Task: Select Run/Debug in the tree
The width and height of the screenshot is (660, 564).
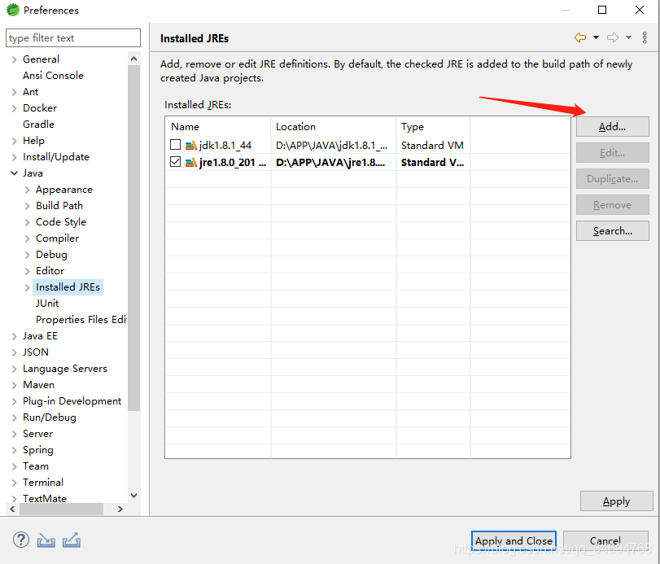Action: (x=50, y=418)
